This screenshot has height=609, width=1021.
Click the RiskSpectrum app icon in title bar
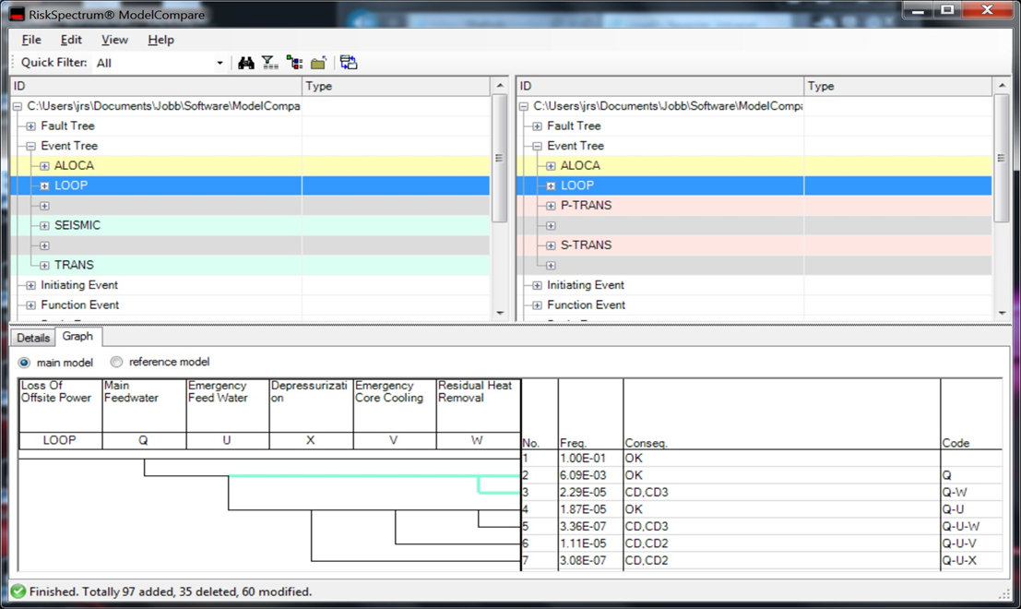click(x=16, y=15)
